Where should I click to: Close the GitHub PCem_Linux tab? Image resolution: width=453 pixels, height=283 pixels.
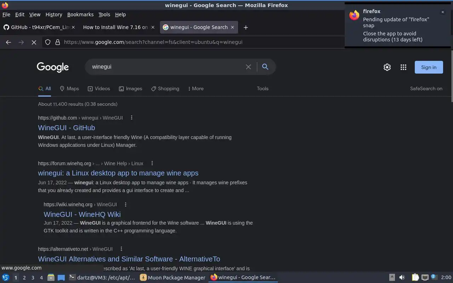73,27
